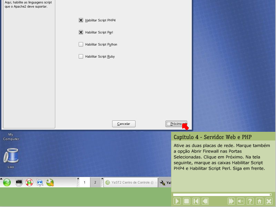Skip to the next tutorial step
The image size is (276, 207).
pos(231,201)
